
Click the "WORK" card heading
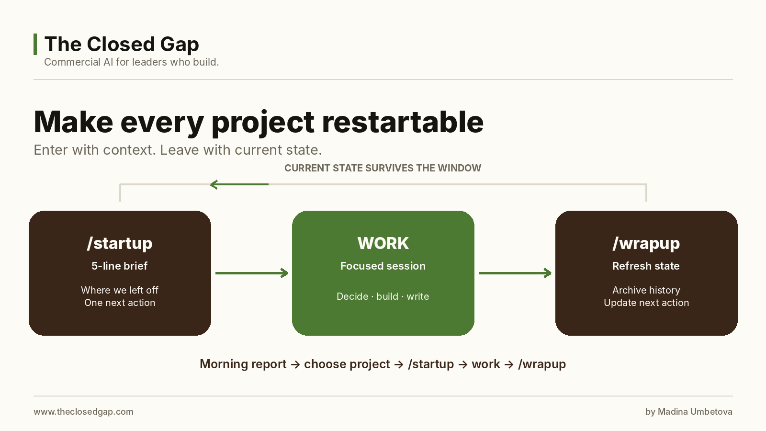point(383,243)
